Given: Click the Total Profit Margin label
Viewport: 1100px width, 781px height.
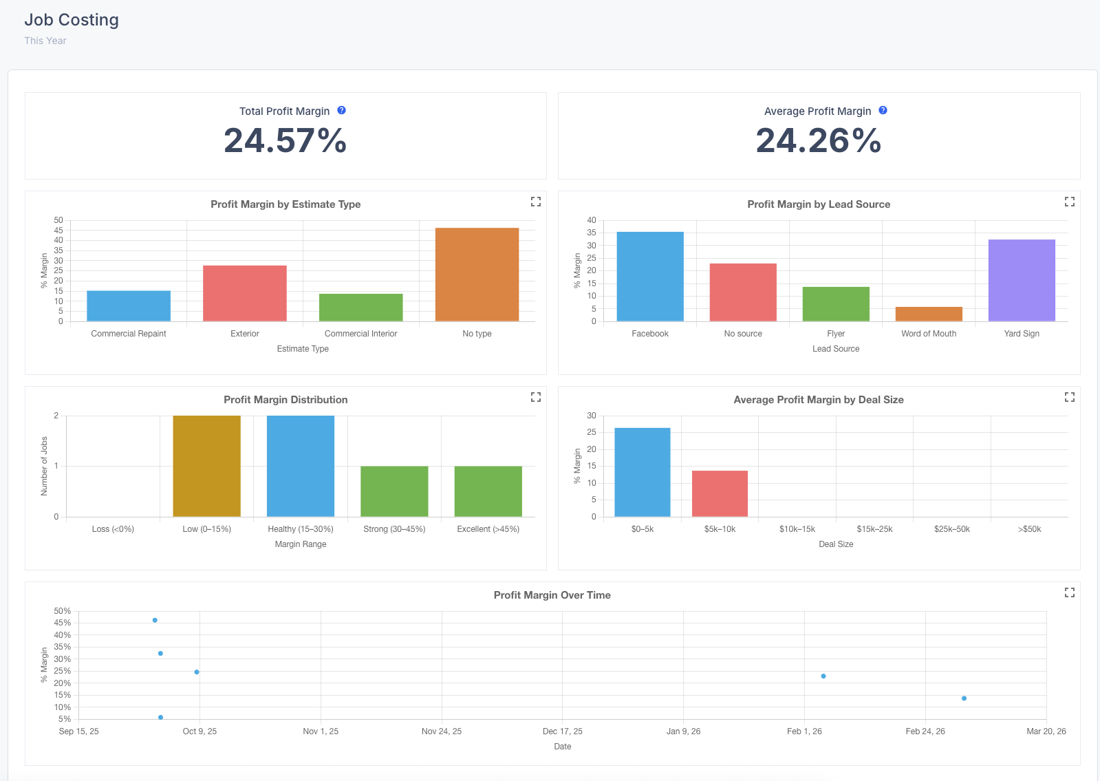Looking at the screenshot, I should click(x=284, y=111).
